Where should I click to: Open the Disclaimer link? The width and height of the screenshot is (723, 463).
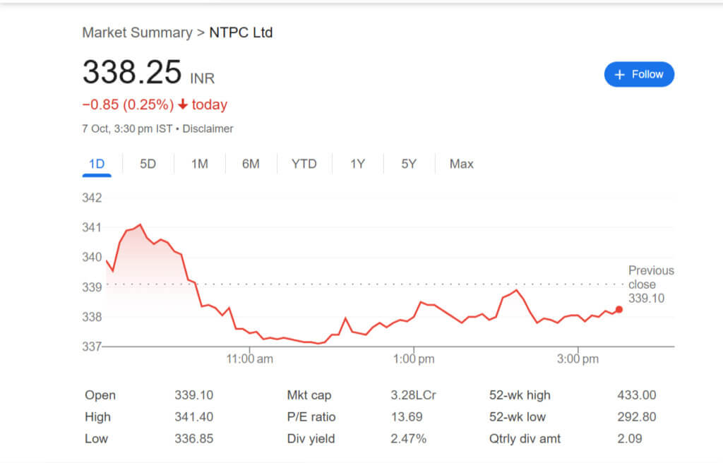click(x=208, y=129)
